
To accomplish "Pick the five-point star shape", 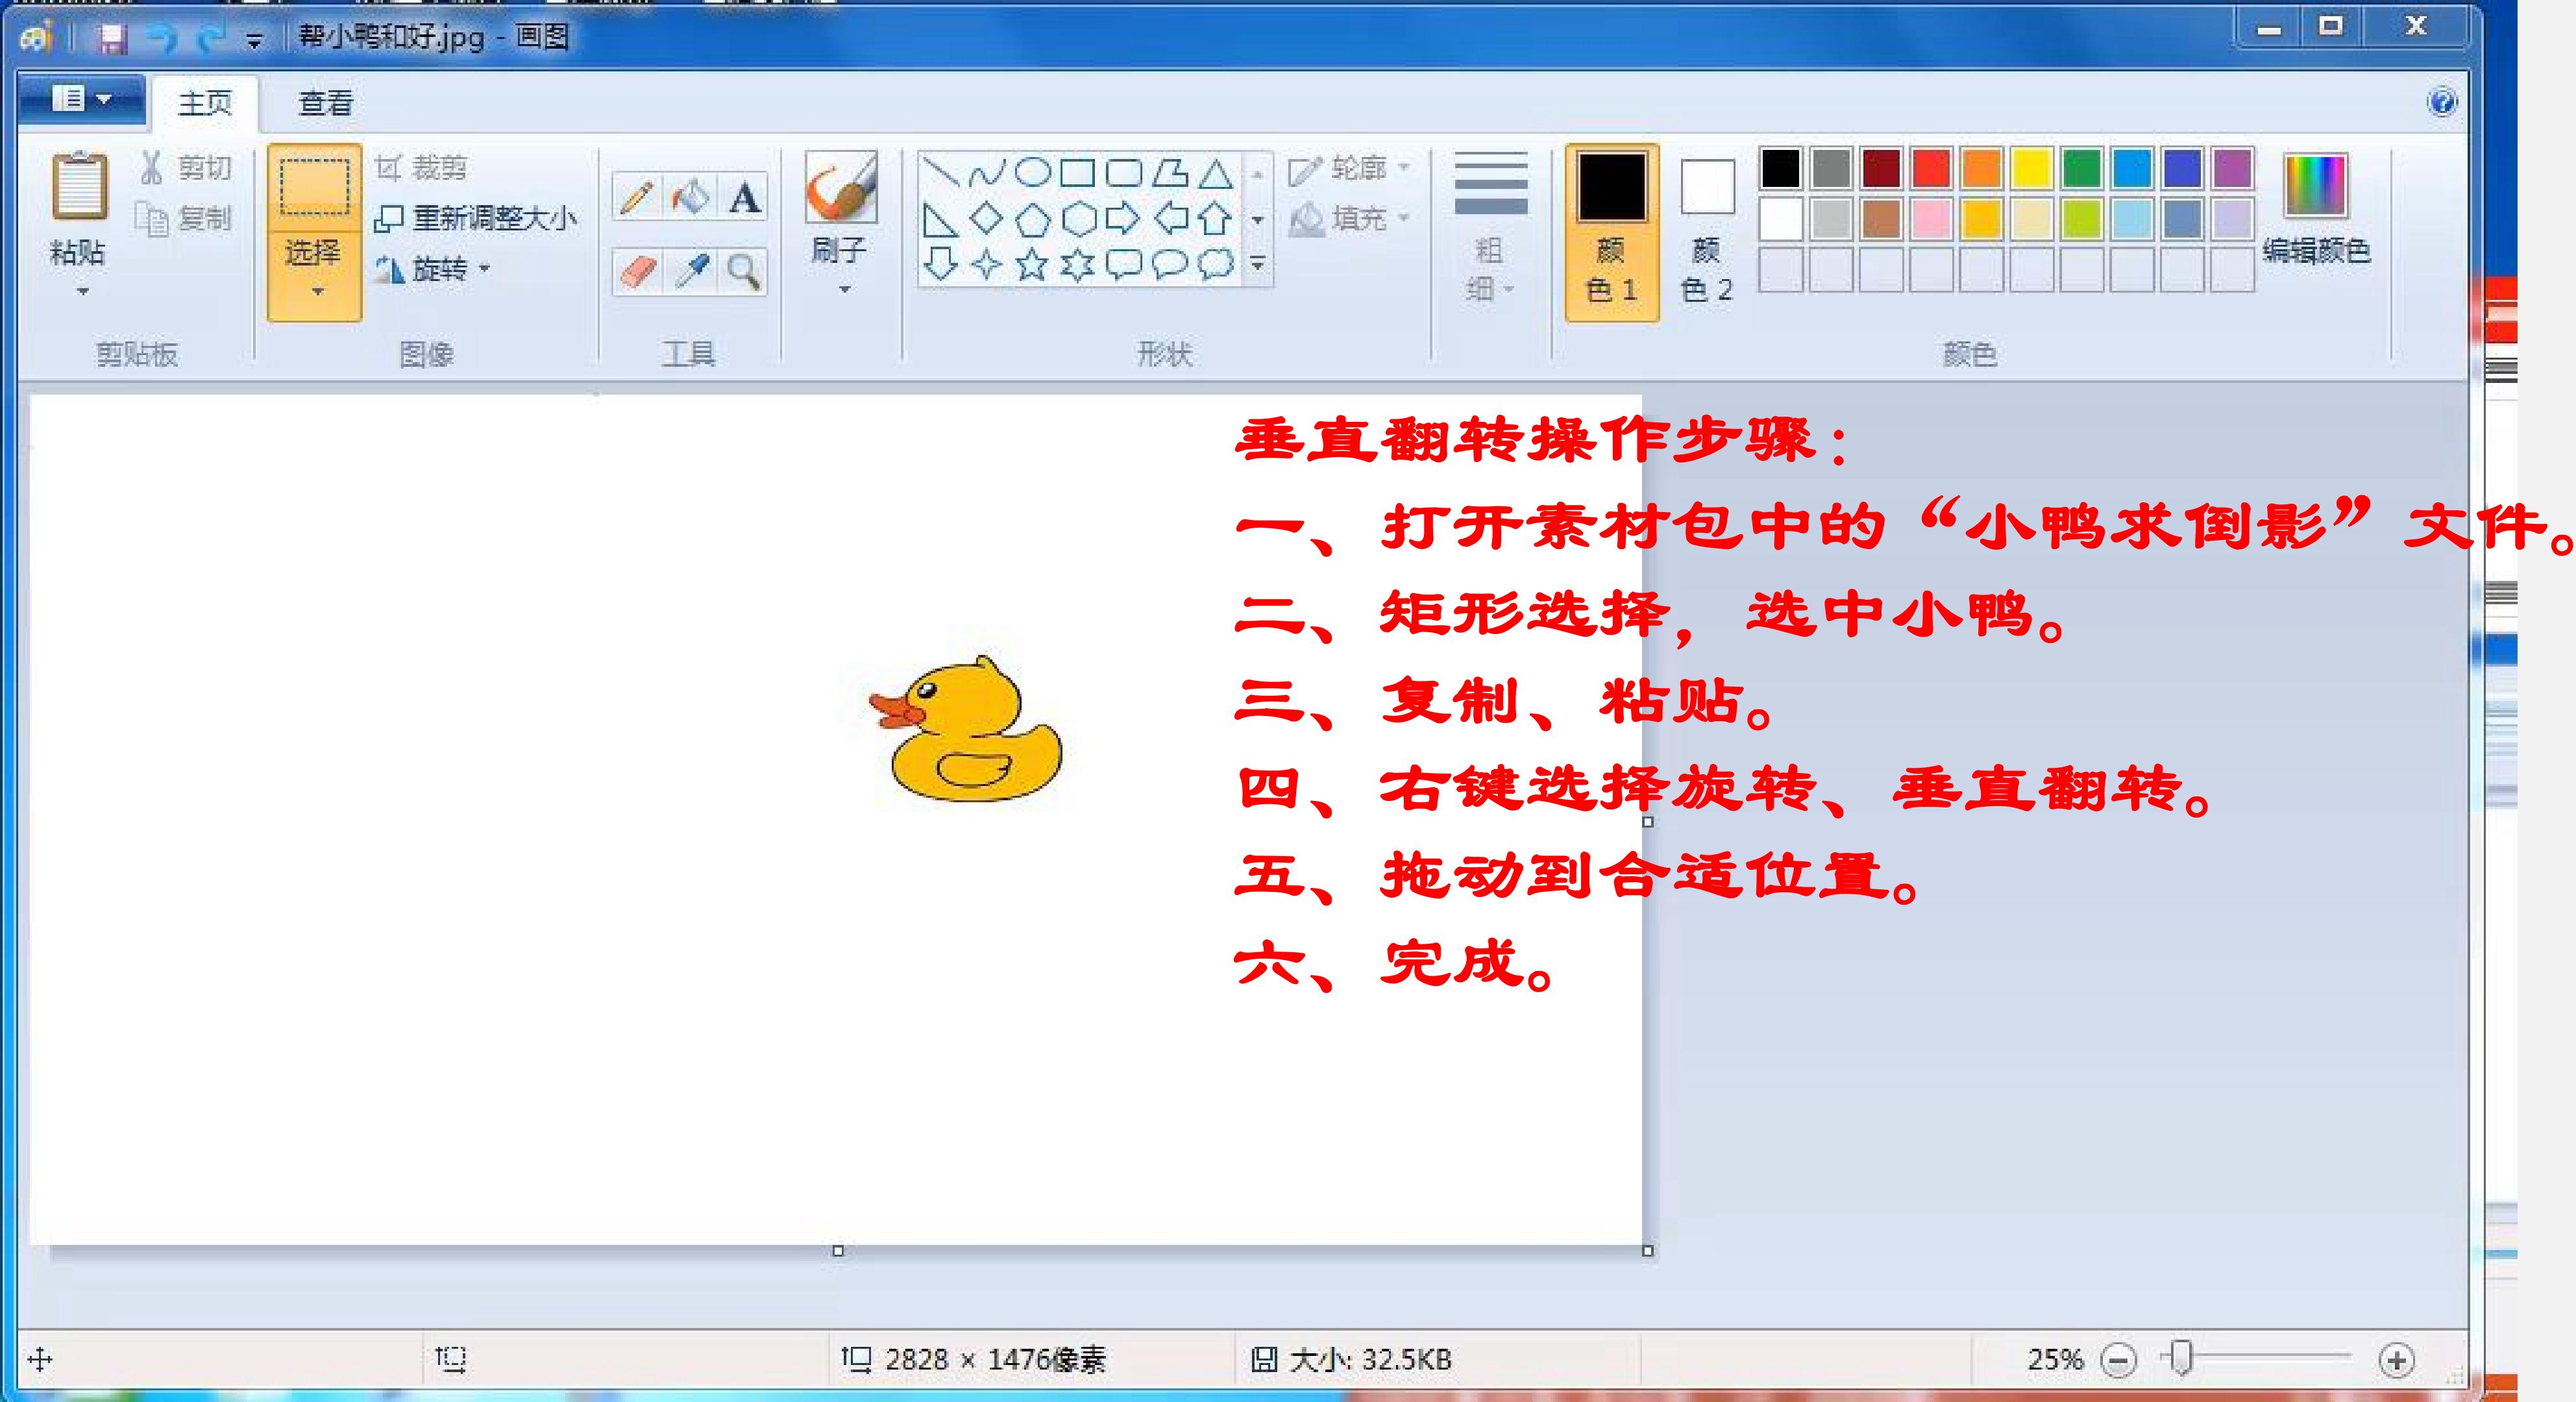I will click(1031, 265).
